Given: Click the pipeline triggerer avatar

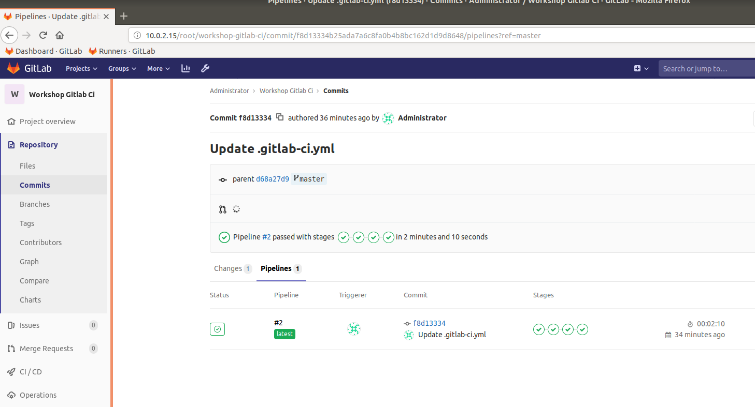Looking at the screenshot, I should [x=354, y=329].
